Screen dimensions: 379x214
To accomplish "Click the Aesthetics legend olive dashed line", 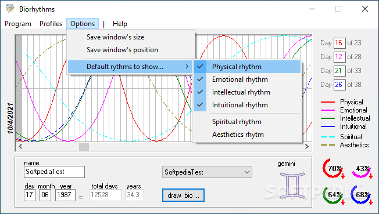I will coord(328,145).
